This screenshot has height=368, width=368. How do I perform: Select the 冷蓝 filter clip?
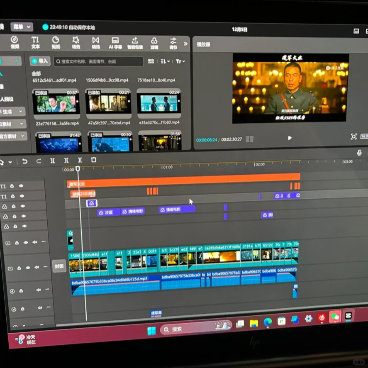point(108,212)
